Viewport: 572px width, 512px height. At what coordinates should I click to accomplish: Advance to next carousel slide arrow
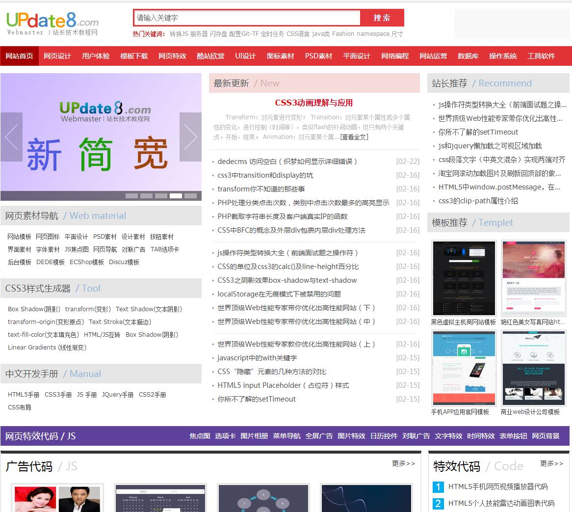pyautogui.click(x=190, y=137)
